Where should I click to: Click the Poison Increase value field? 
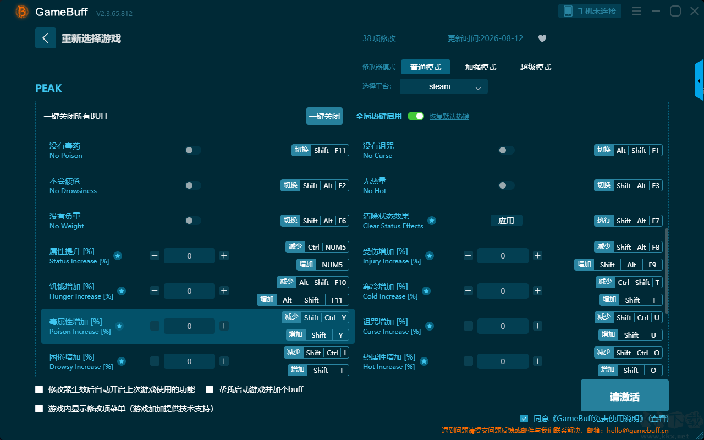click(189, 326)
